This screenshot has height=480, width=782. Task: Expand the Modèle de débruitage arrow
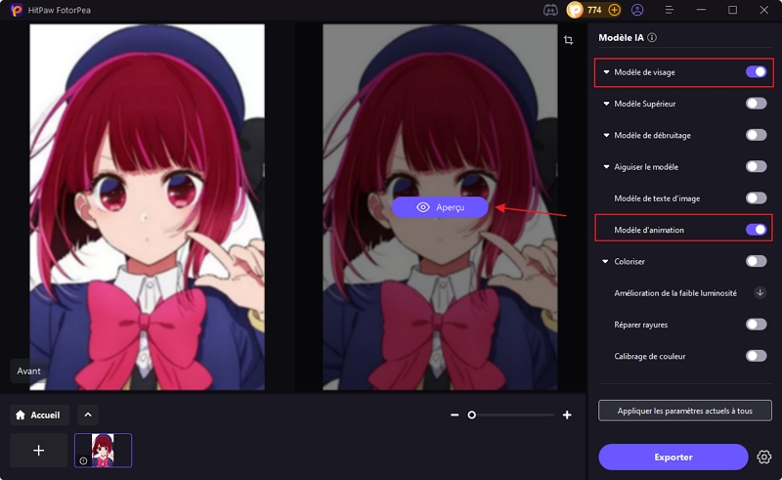(x=606, y=135)
